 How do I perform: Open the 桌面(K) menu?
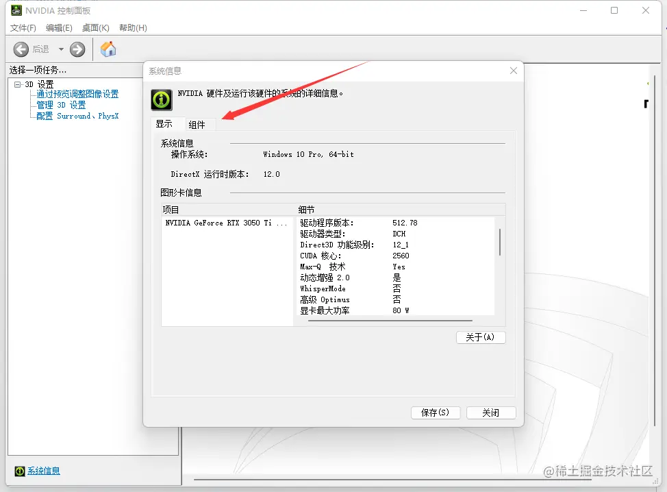[x=96, y=27]
